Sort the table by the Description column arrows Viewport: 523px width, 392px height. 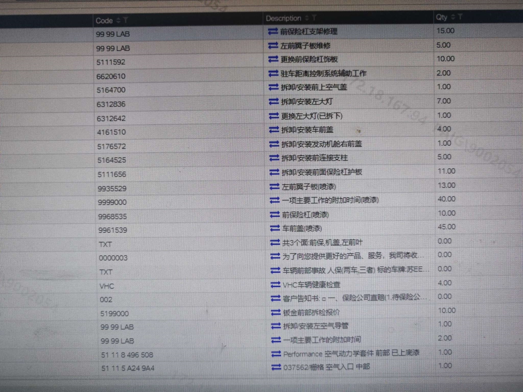pos(307,18)
